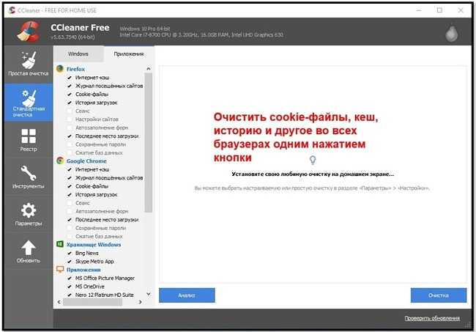
Task: Uncheck MS Office Picture Manager
Action: (x=70, y=278)
